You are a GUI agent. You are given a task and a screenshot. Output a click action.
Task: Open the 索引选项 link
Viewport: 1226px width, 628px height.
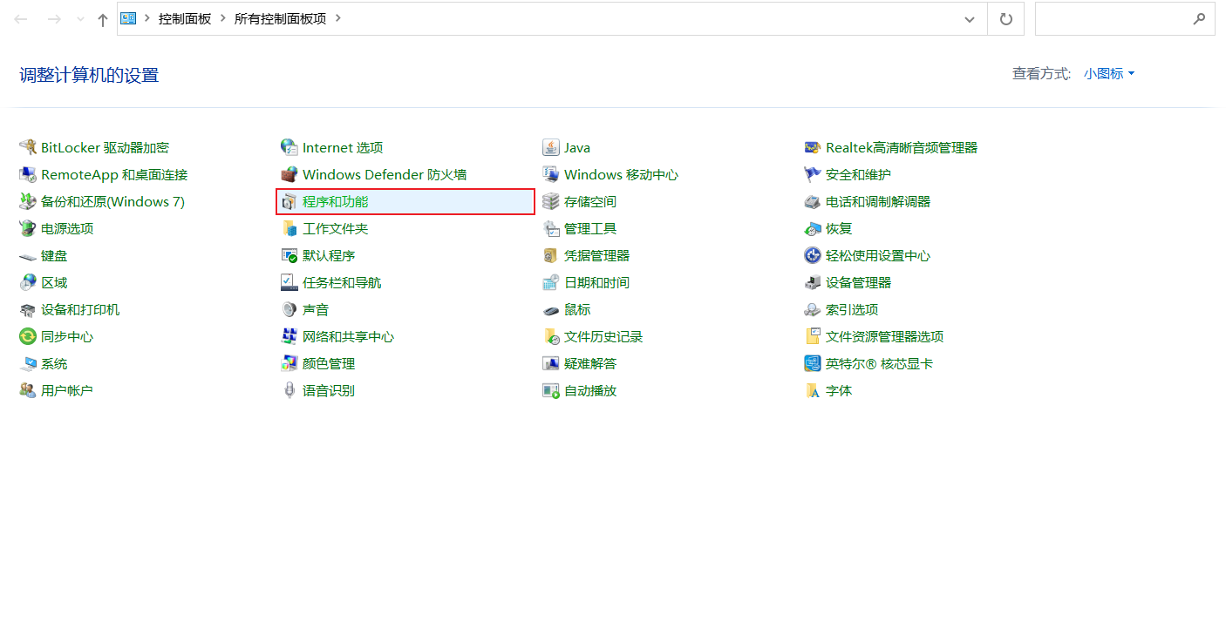point(852,310)
